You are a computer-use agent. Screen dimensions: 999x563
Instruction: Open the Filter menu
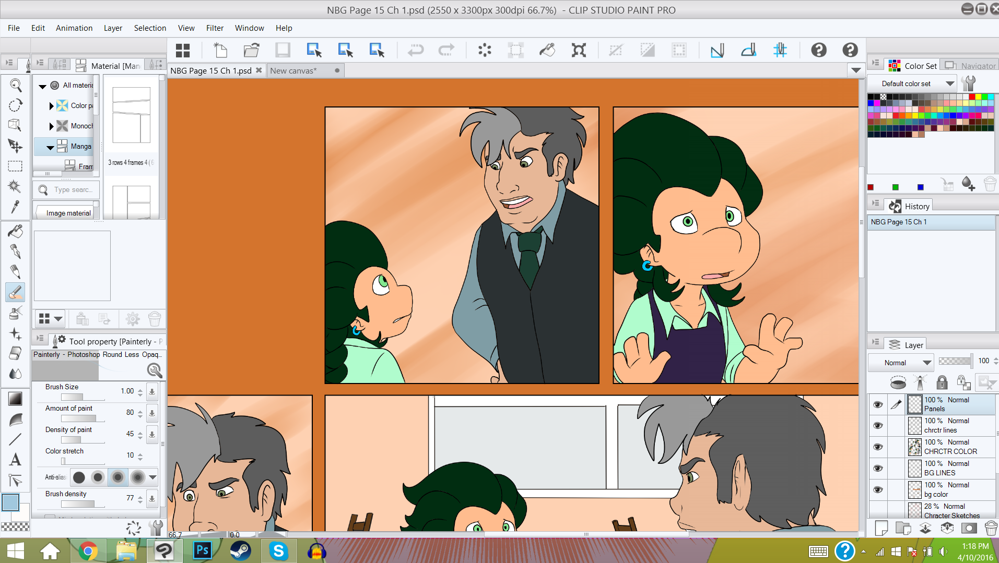click(x=215, y=28)
